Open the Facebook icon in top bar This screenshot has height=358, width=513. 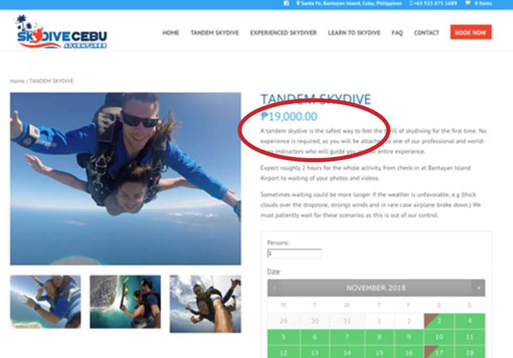click(286, 3)
